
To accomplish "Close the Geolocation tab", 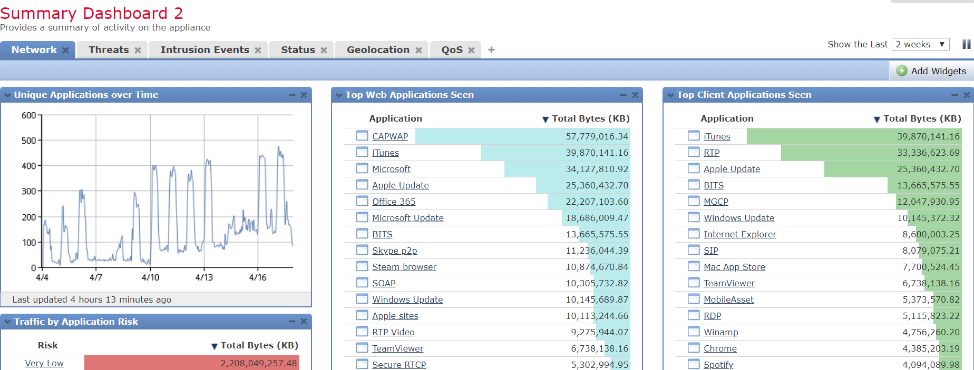I will click(x=418, y=50).
